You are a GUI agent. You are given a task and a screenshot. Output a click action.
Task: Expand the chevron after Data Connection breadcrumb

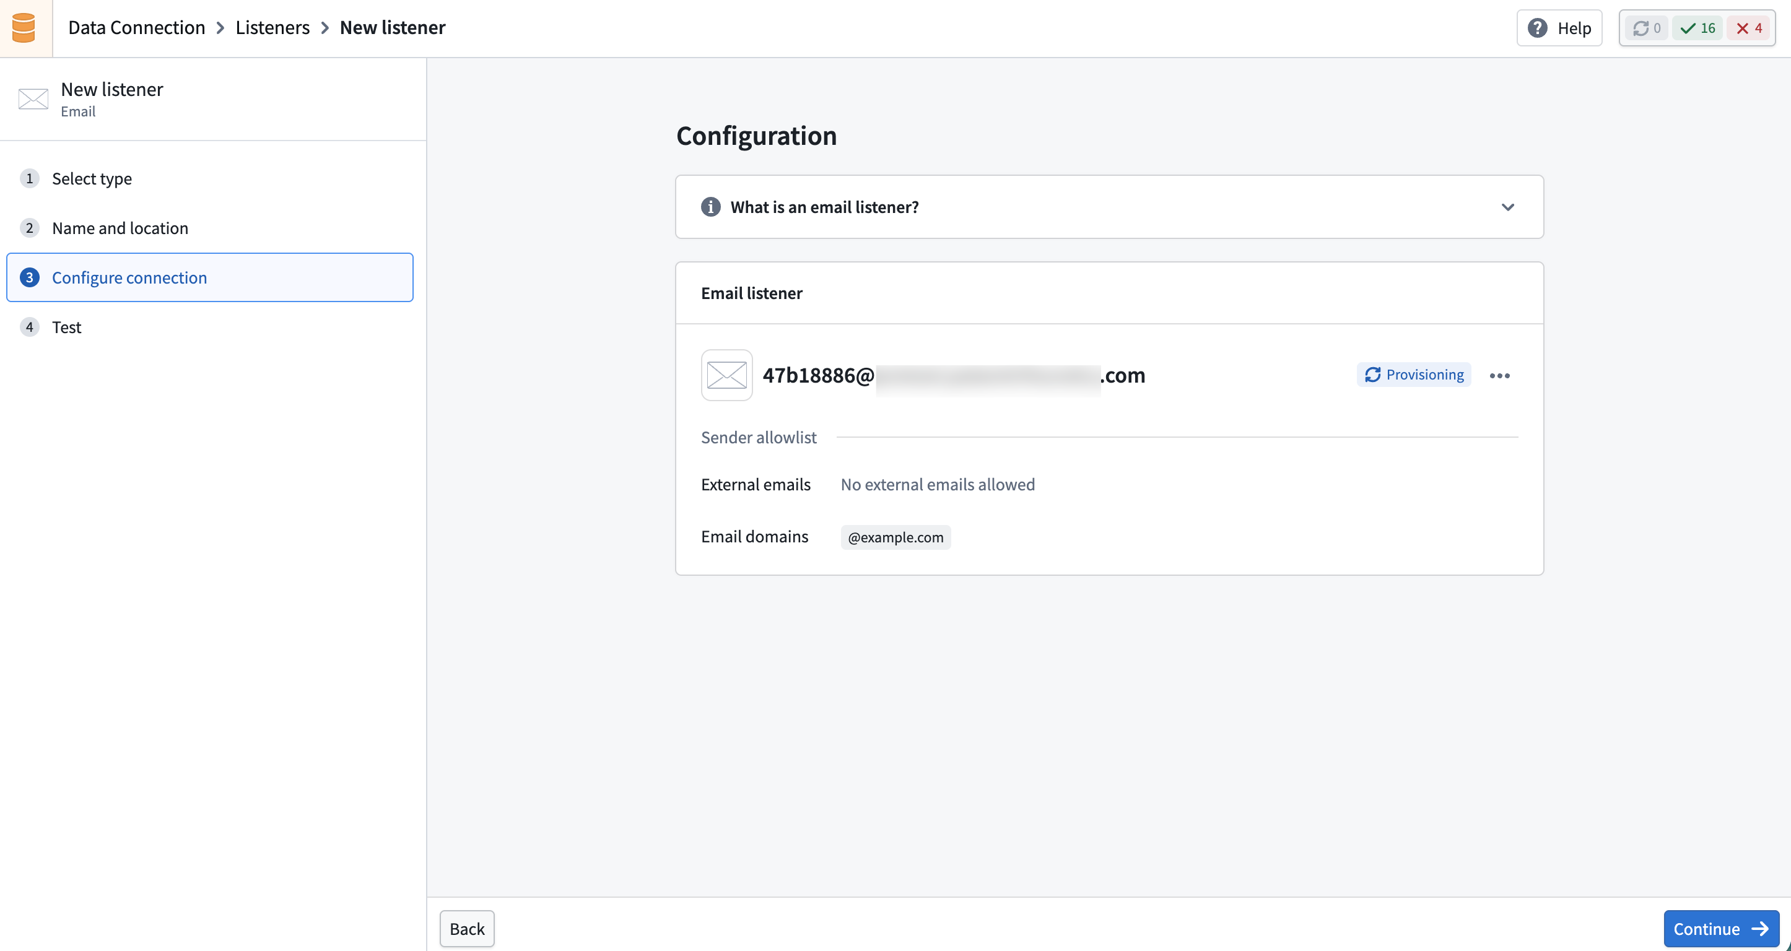[221, 28]
